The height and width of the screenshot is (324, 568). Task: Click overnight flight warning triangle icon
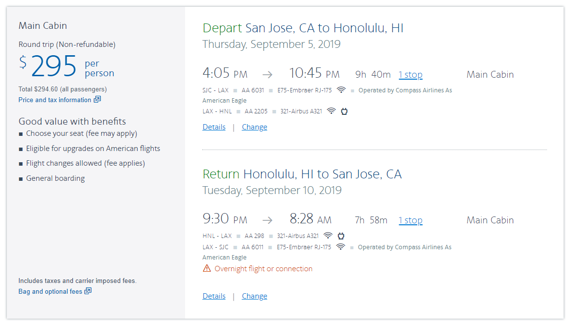tap(207, 268)
